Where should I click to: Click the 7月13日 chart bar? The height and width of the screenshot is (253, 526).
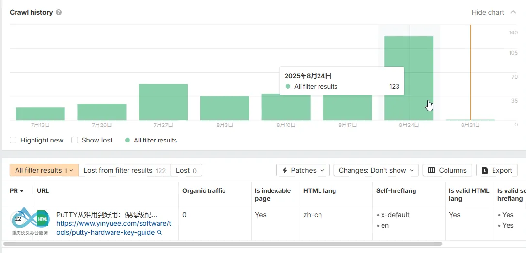click(x=40, y=114)
